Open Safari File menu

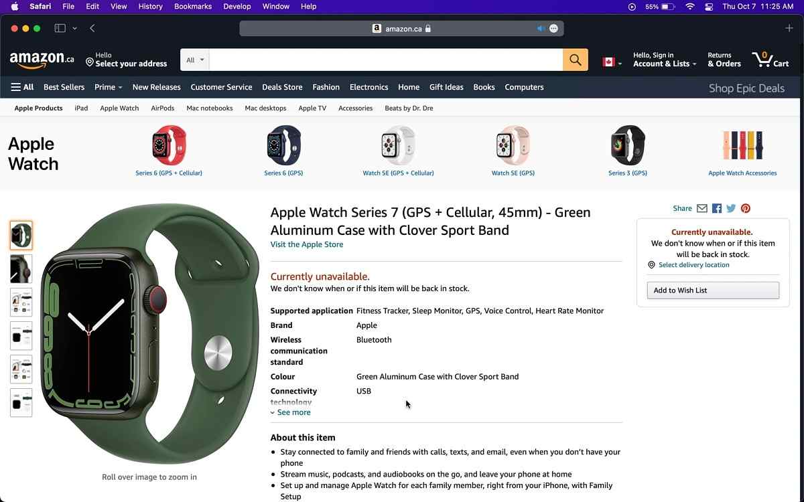pos(68,6)
